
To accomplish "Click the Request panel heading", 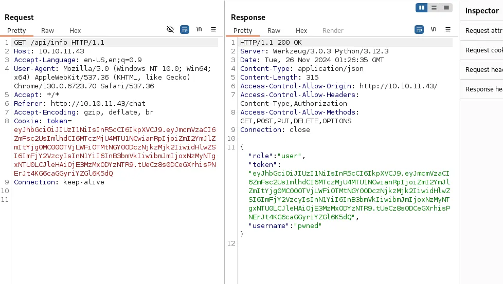I will pos(19,17).
